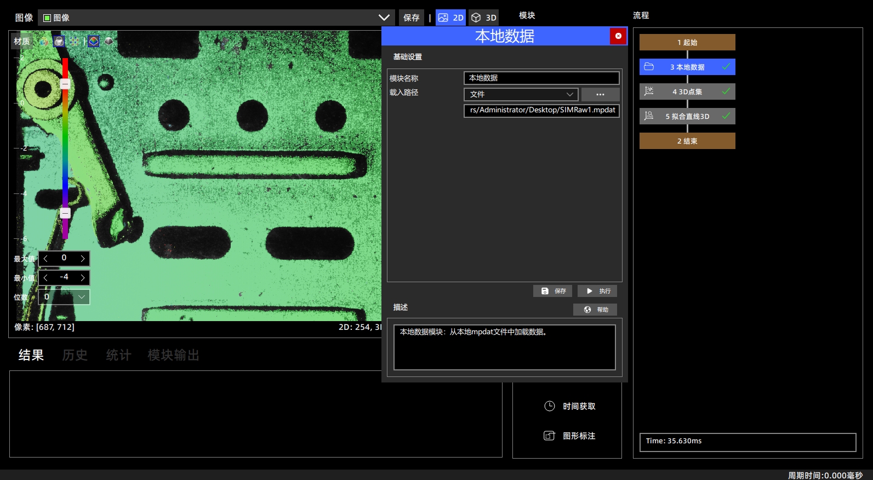Viewport: 873px width, 480px height.
Task: Click the 描述 section heading
Action: [401, 307]
